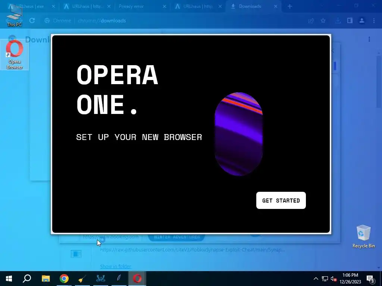Open the Opera Browser desktop shortcut
The height and width of the screenshot is (286, 382).
15,55
